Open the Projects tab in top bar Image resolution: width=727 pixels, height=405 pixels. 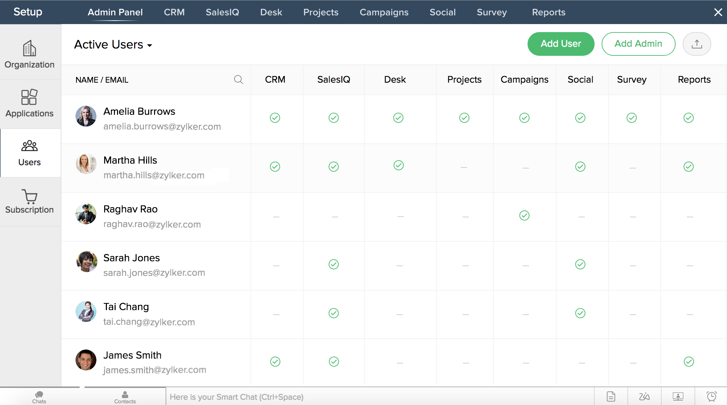coord(321,12)
